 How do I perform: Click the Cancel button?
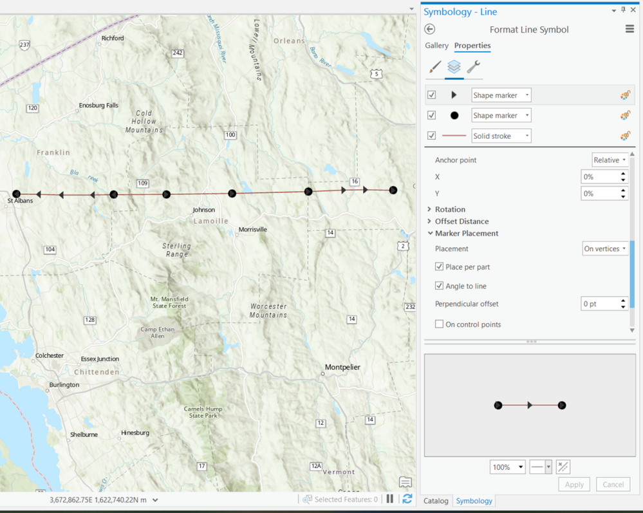pos(613,484)
